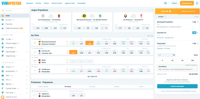Open the NBA 2K category

15,84
